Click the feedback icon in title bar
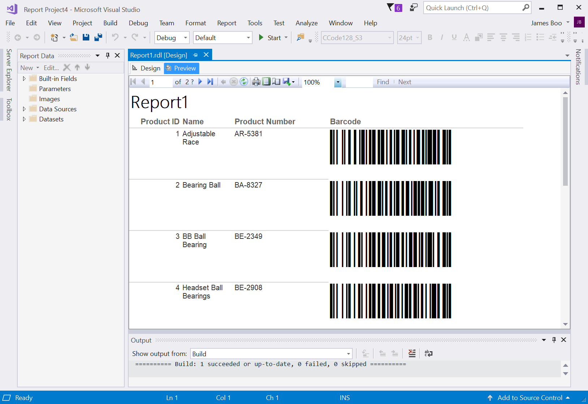Screen dimensions: 588x404 click(414, 8)
